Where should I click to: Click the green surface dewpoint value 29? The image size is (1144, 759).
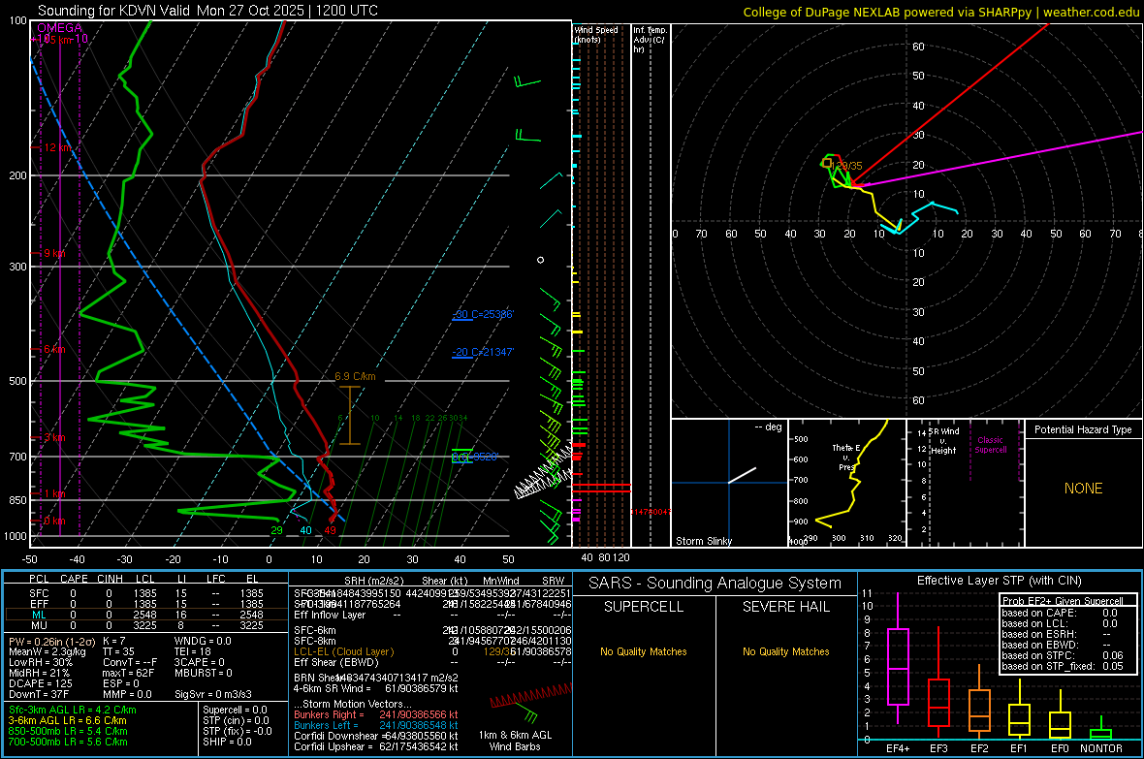276,530
